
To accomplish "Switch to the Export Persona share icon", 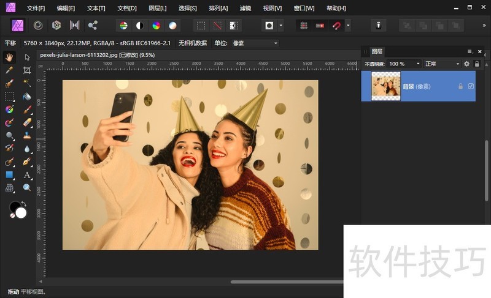I will click(x=93, y=25).
